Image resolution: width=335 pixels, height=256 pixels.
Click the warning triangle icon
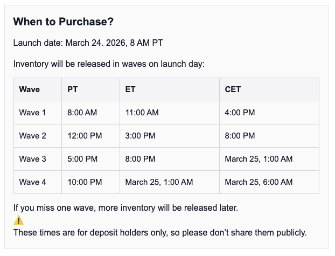[x=19, y=220]
